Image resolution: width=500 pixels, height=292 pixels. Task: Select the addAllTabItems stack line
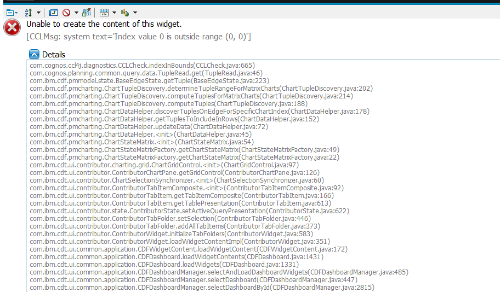coord(175,226)
